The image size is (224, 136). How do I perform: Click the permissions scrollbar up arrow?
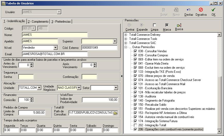(219, 35)
